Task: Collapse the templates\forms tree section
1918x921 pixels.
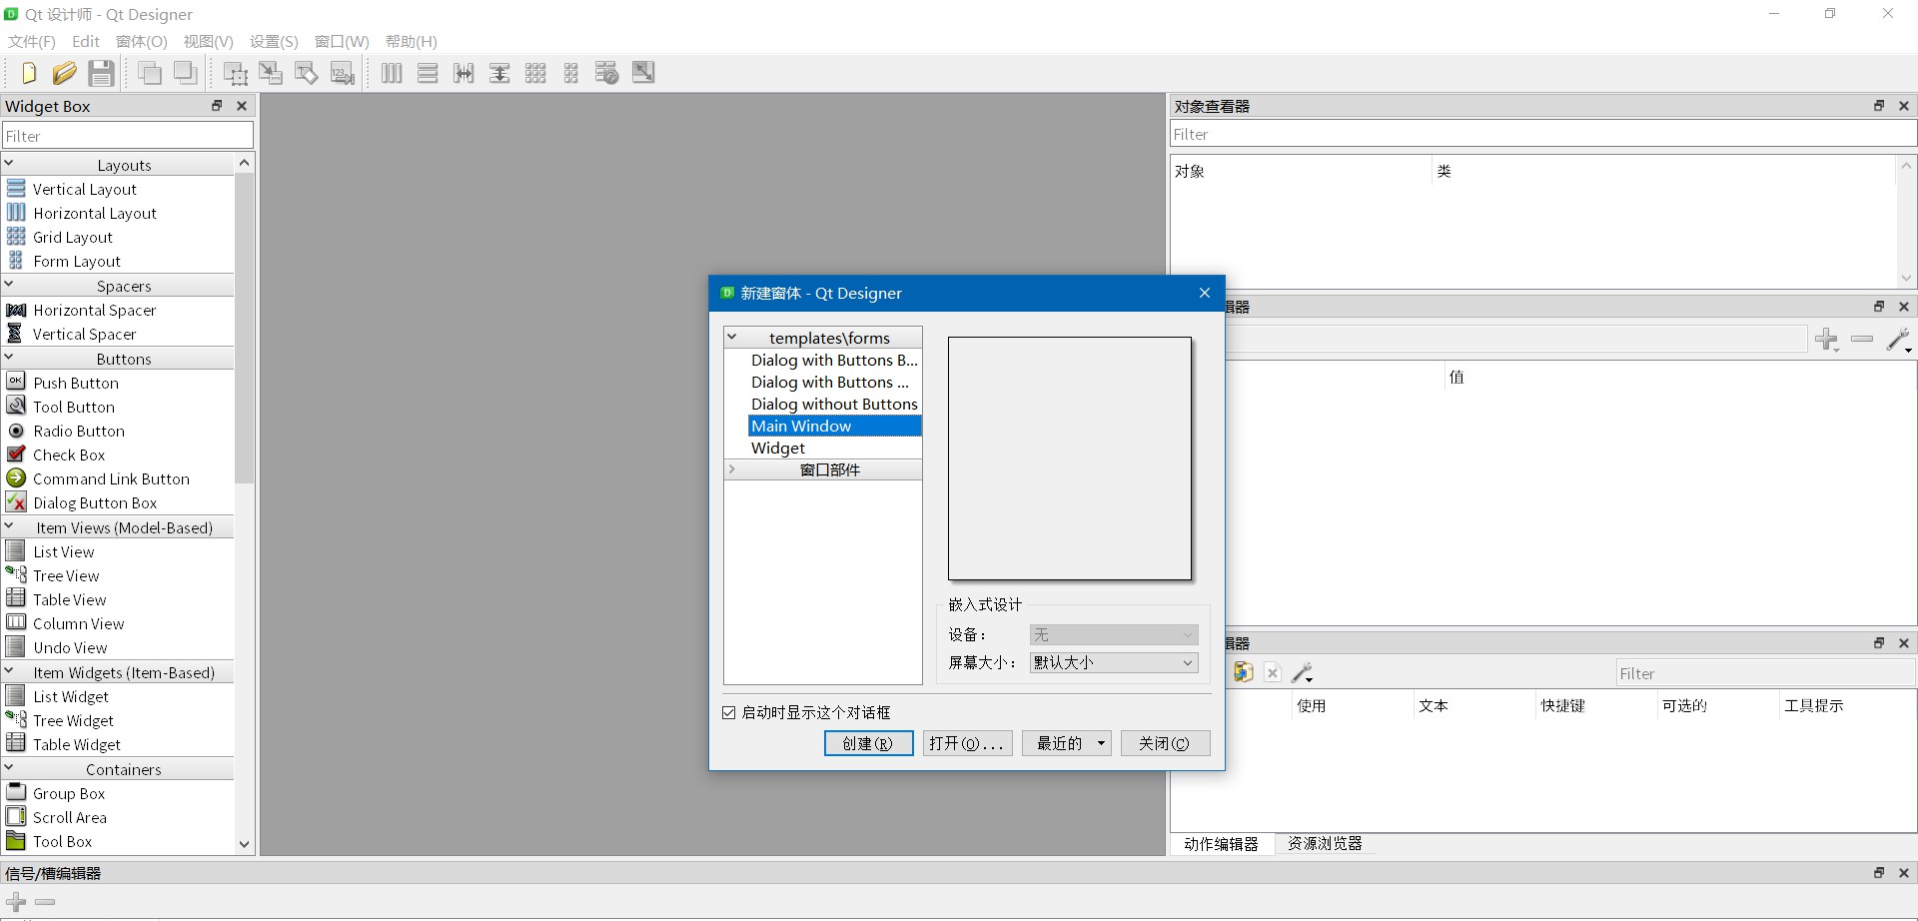Action: [x=732, y=338]
